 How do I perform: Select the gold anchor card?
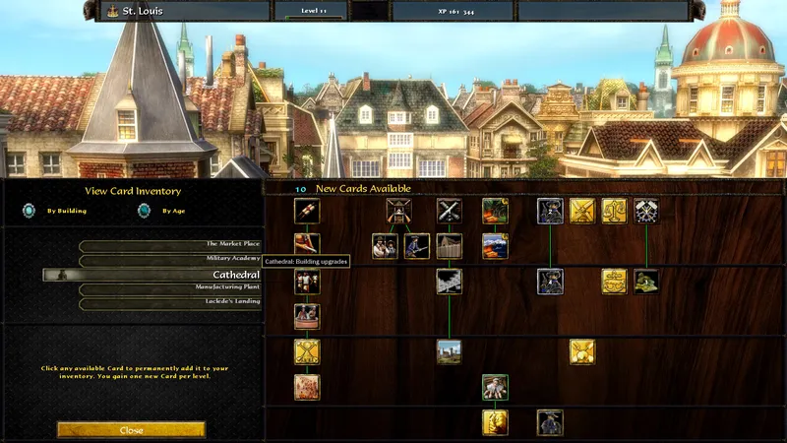tap(615, 282)
